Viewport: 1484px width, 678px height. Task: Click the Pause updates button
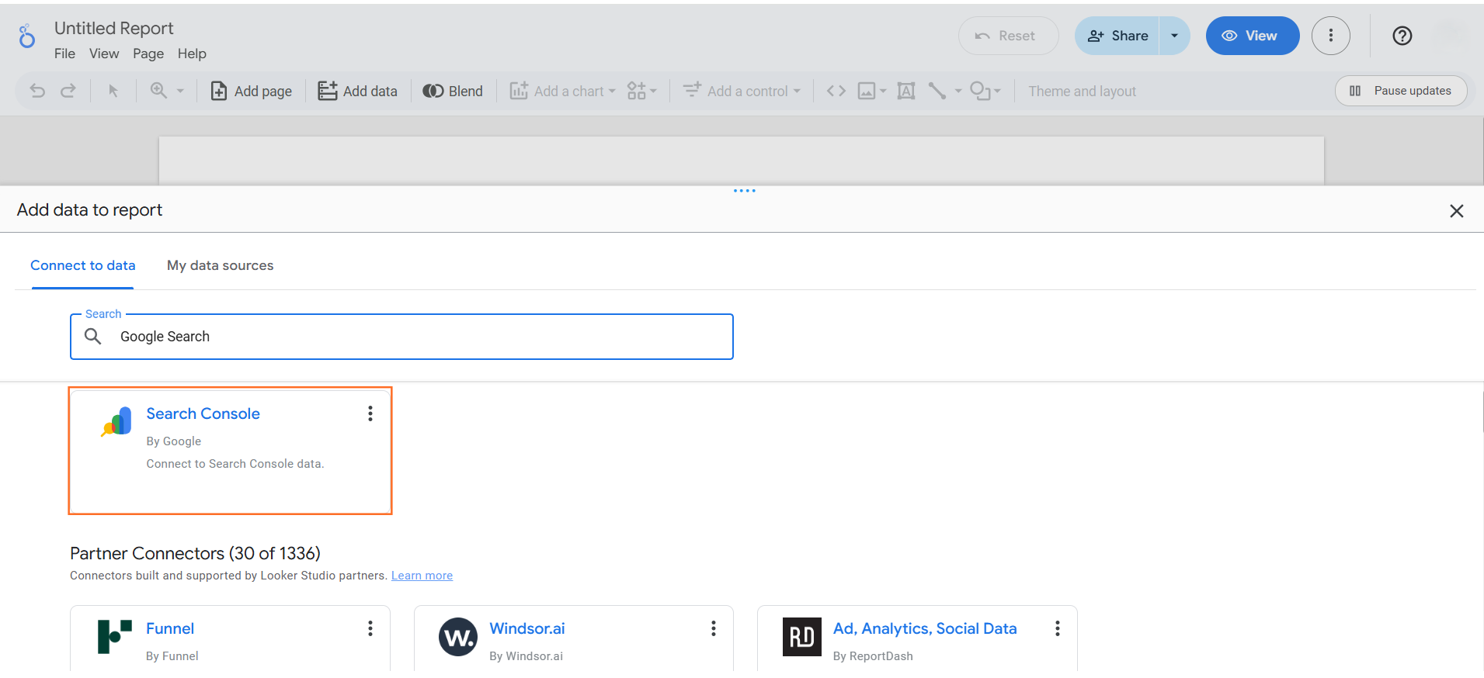pyautogui.click(x=1401, y=91)
